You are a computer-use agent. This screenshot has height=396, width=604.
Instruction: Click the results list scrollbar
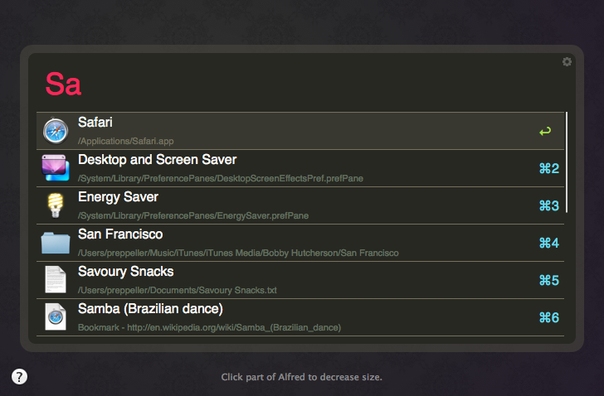point(567,162)
